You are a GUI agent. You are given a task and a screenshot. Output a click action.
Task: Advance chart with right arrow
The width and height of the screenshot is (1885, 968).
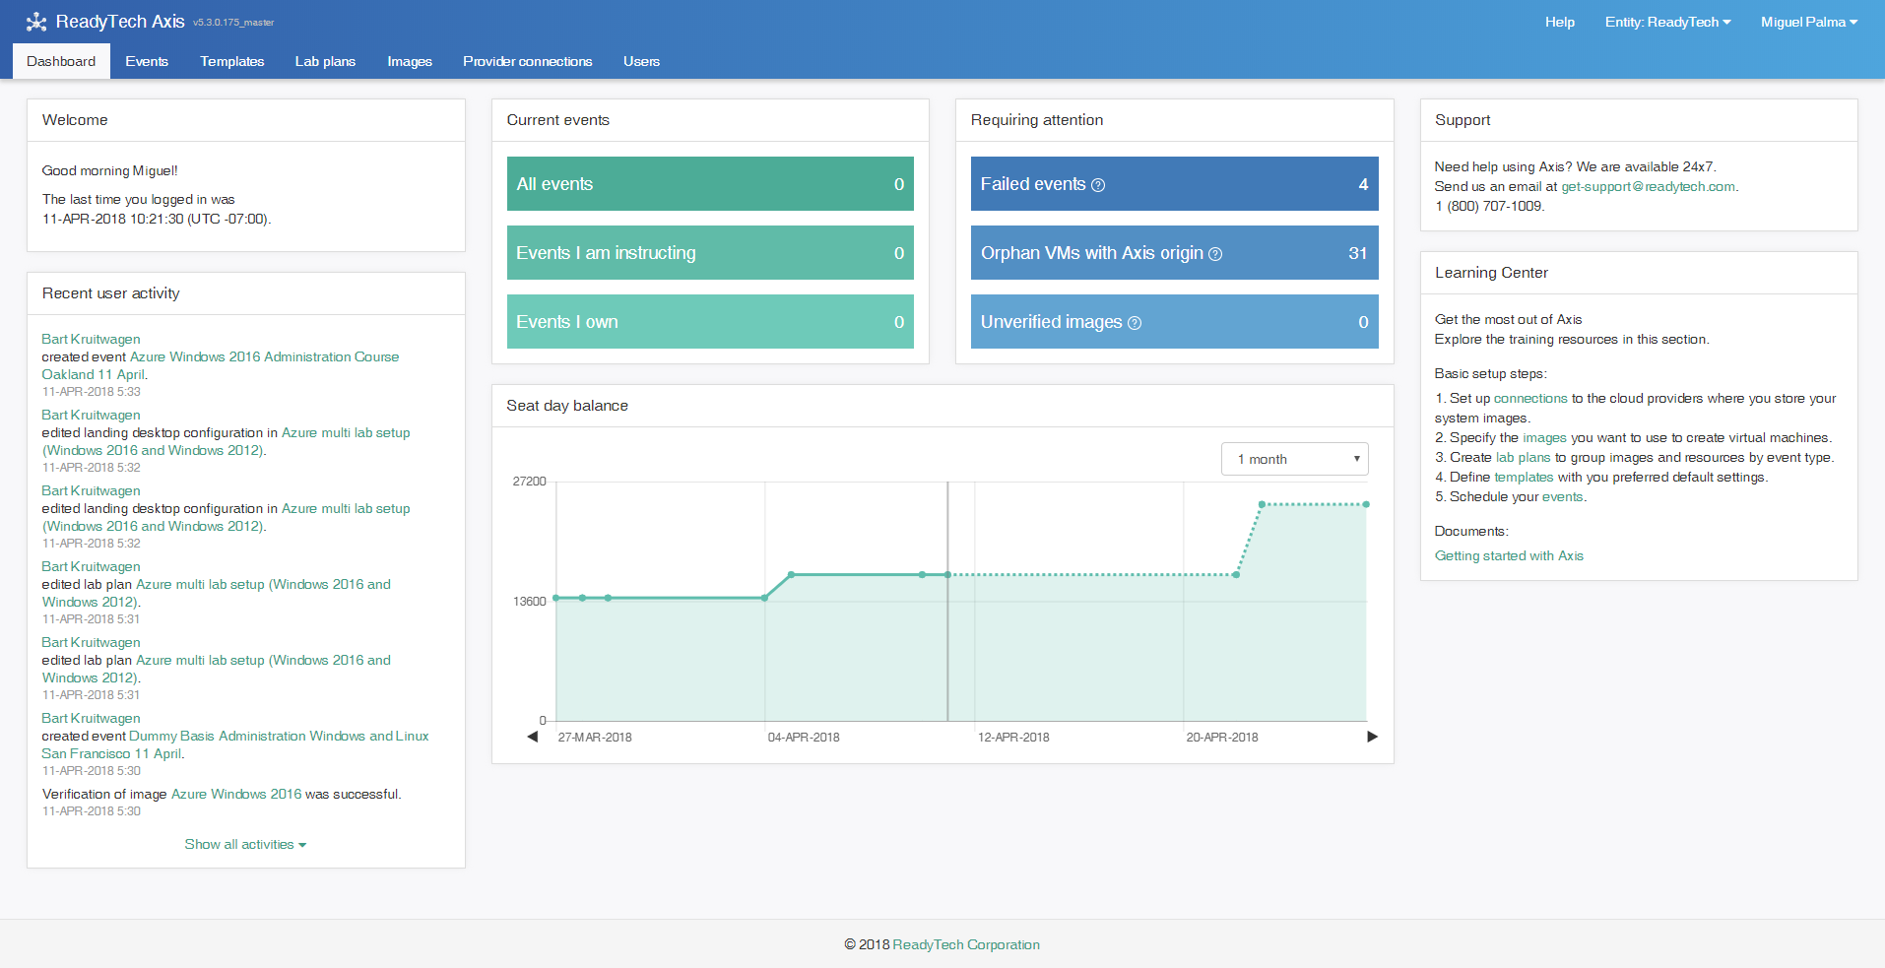tap(1372, 737)
